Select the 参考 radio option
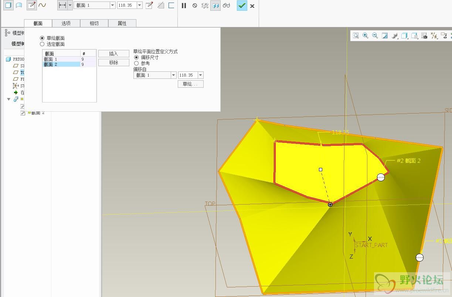Viewport: 452px width, 297px height. tap(136, 63)
